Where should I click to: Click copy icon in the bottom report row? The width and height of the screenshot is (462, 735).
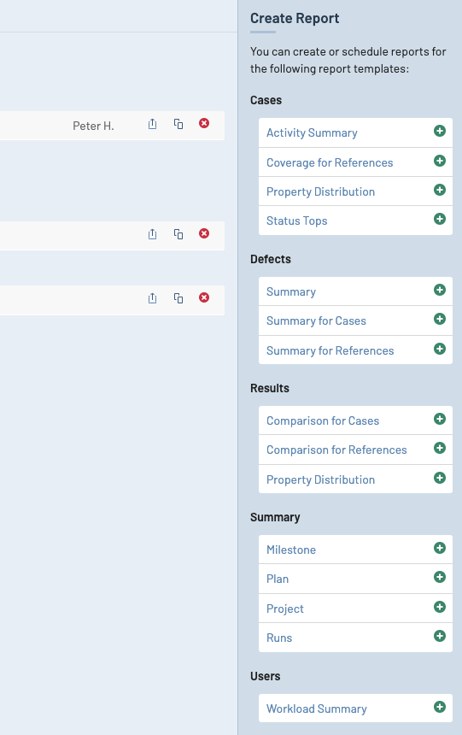[x=178, y=298]
